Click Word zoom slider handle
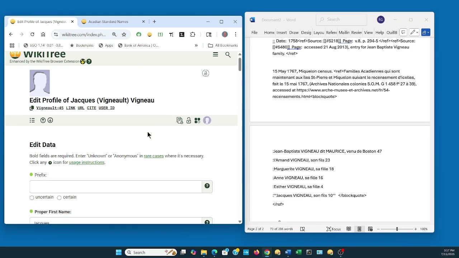459x258 pixels. click(397, 229)
